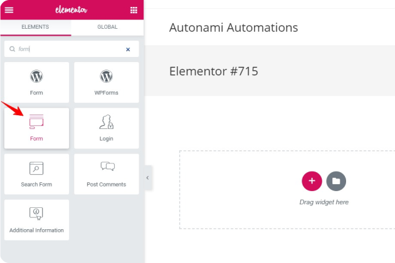Click the Elementor #715 page heading
This screenshot has height=263, width=395.
213,71
